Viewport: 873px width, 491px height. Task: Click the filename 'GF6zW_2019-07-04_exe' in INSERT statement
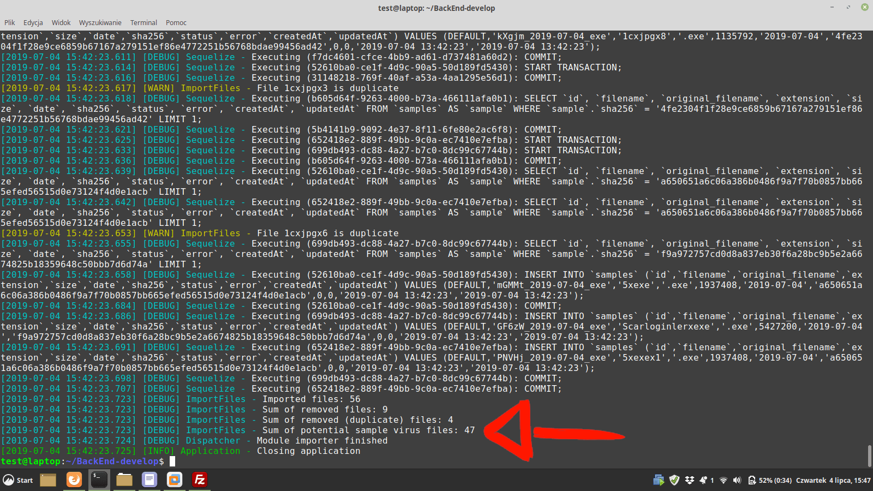[x=552, y=327]
